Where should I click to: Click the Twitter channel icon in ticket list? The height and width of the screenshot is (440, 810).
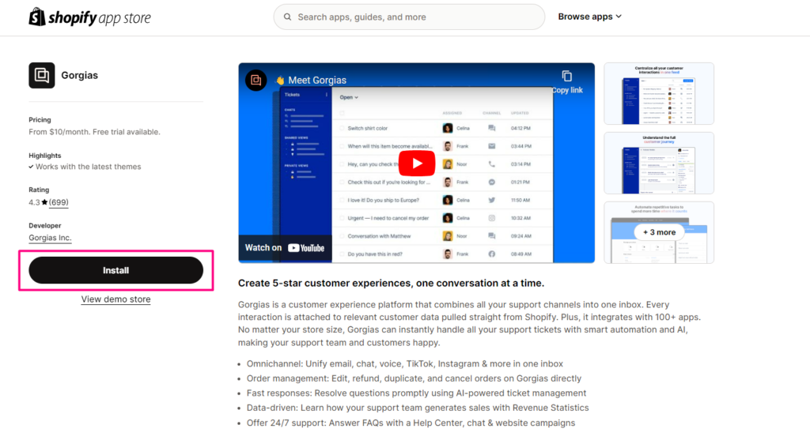[492, 200]
